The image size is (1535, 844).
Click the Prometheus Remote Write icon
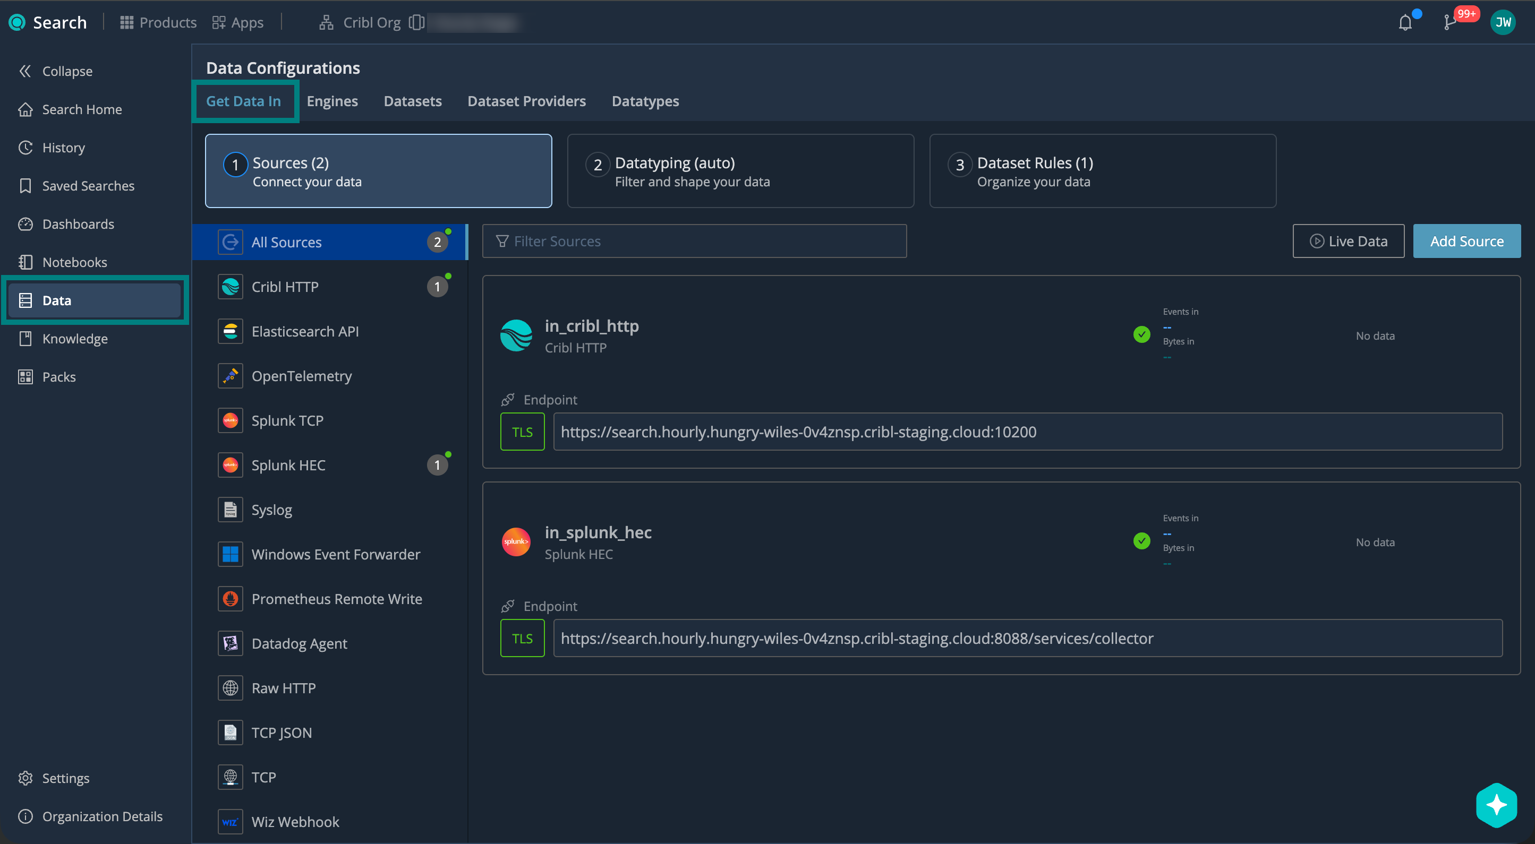tap(230, 599)
